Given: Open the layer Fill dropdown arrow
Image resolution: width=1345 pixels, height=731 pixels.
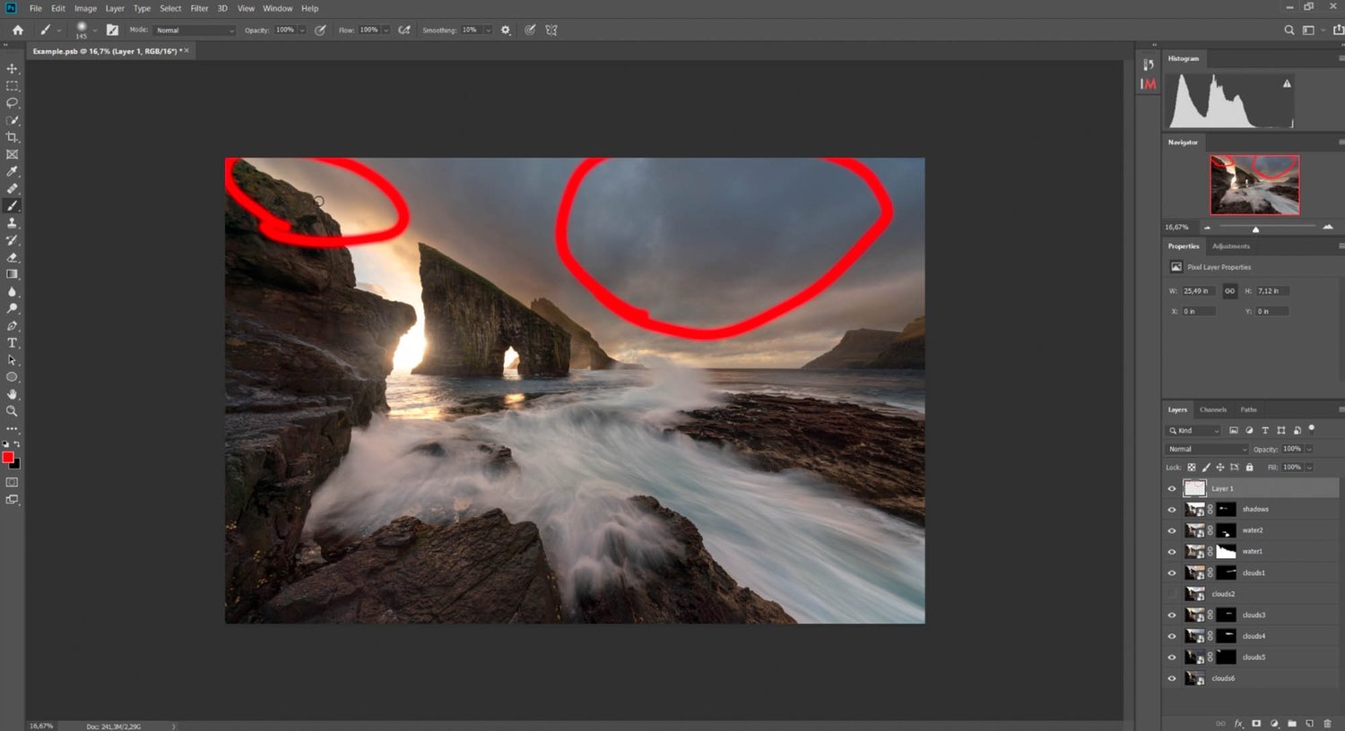Looking at the screenshot, I should (1309, 467).
